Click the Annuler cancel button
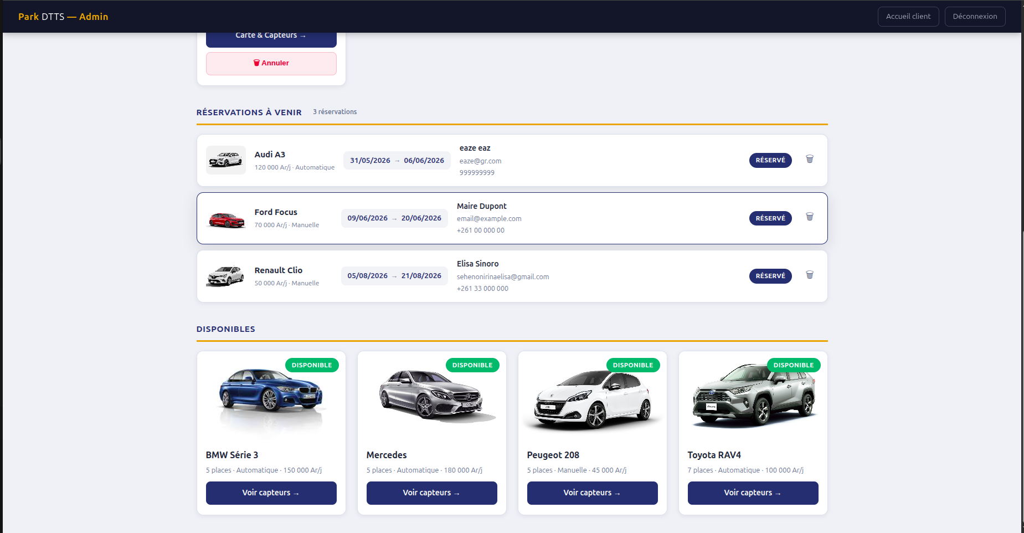 coord(271,63)
